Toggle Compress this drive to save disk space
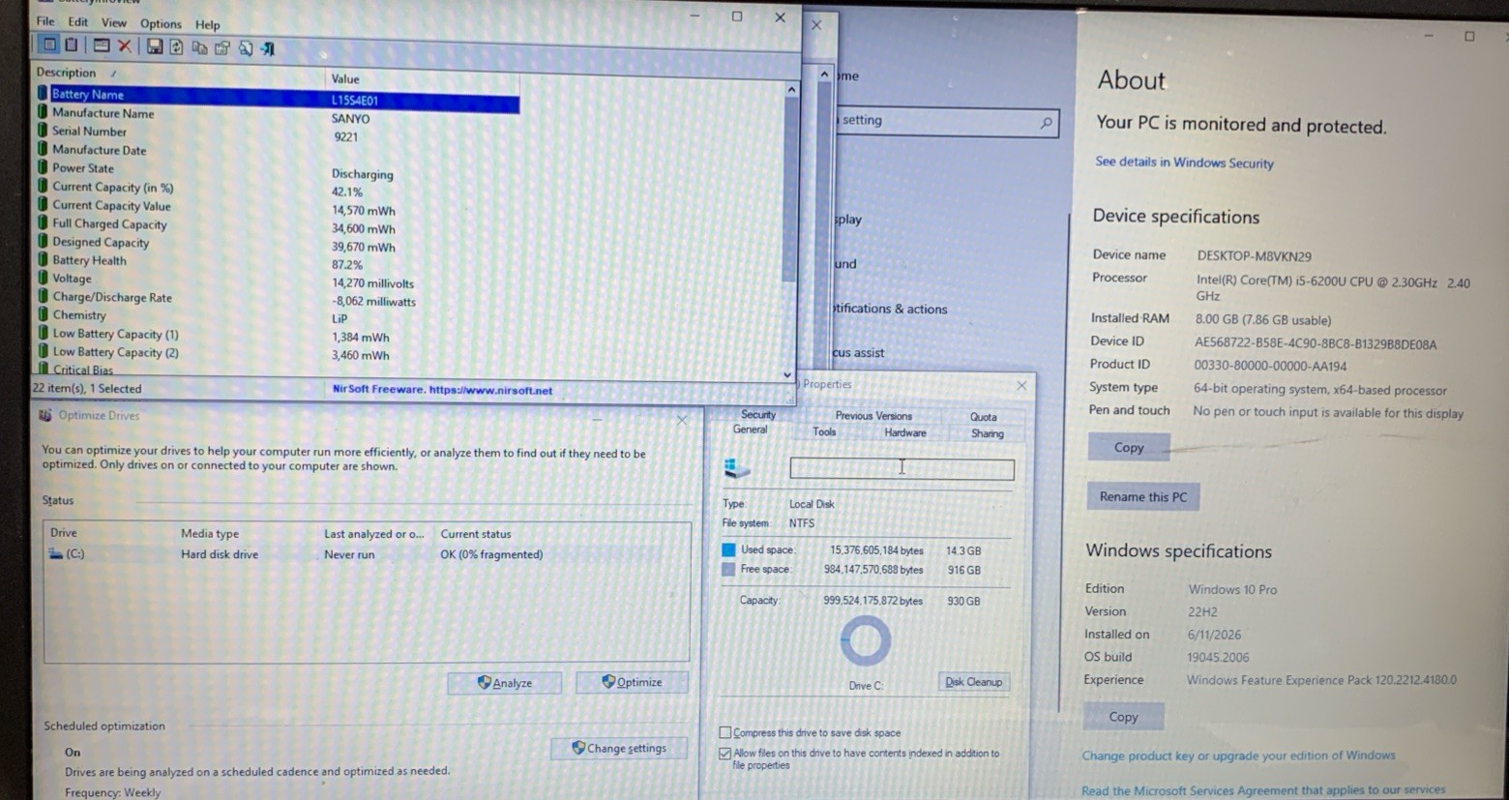 [x=725, y=732]
